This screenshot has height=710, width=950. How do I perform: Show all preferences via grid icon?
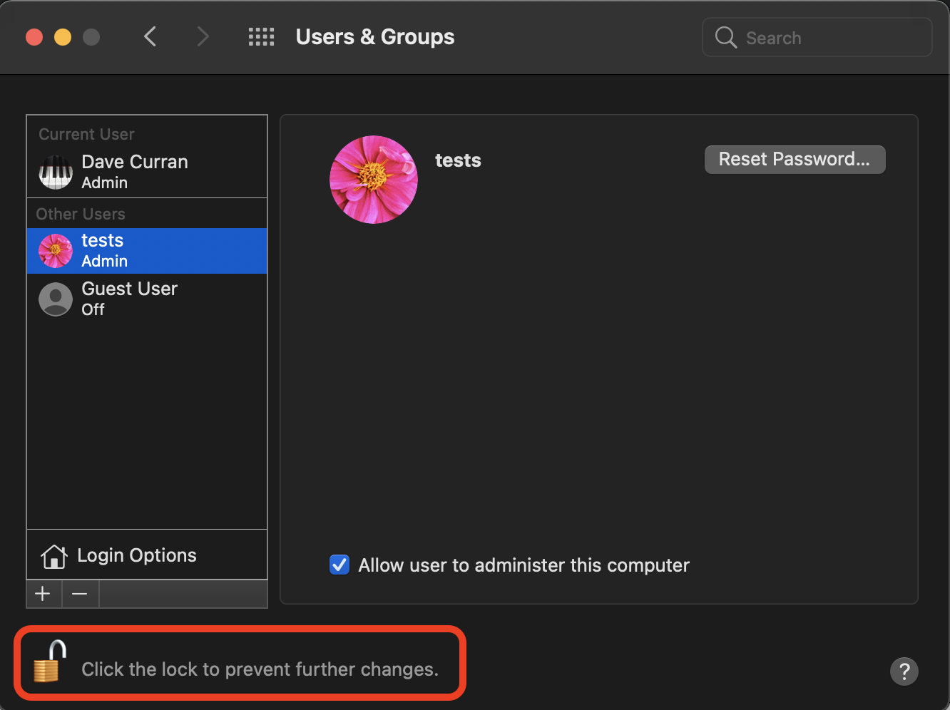click(261, 37)
